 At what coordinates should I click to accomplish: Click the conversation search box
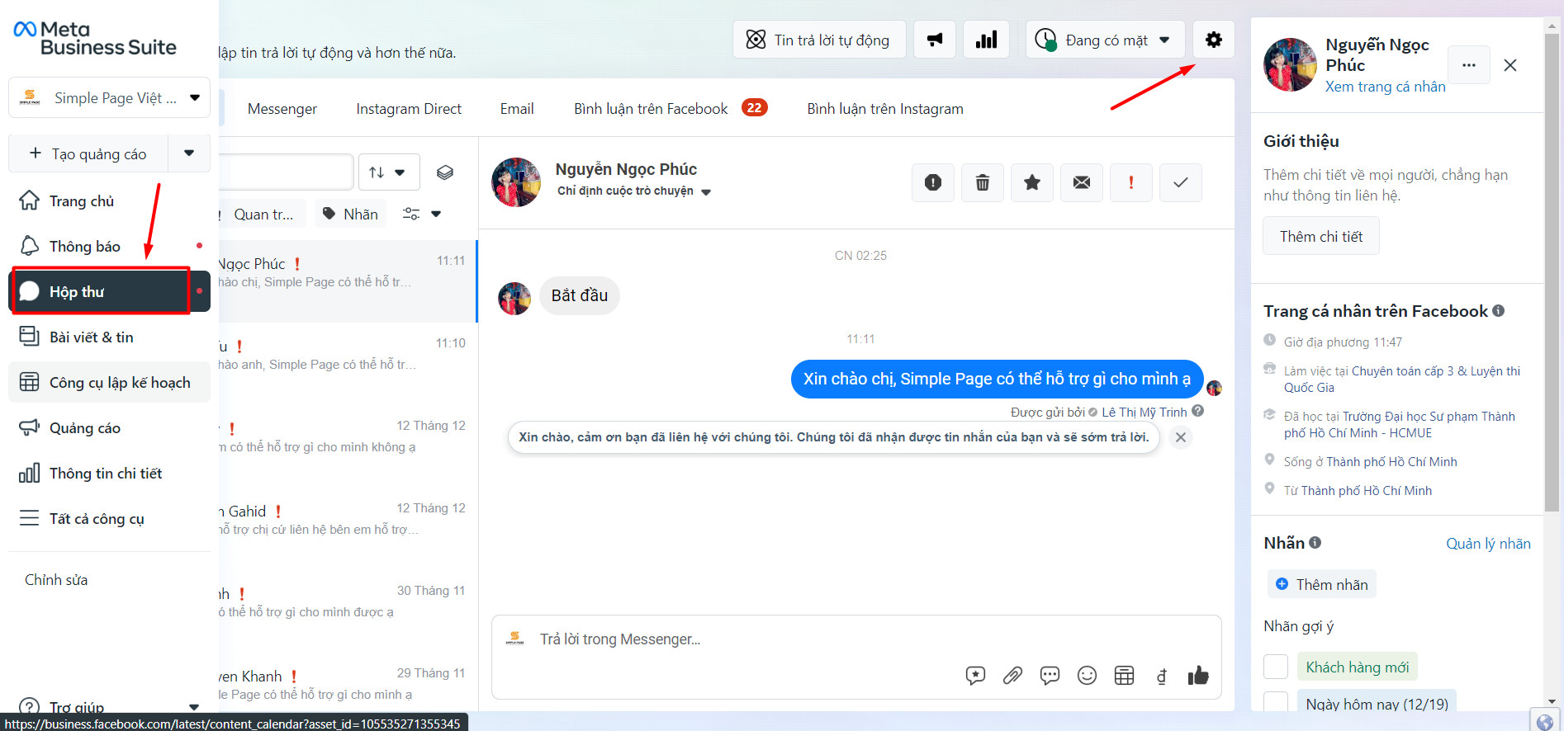click(285, 172)
